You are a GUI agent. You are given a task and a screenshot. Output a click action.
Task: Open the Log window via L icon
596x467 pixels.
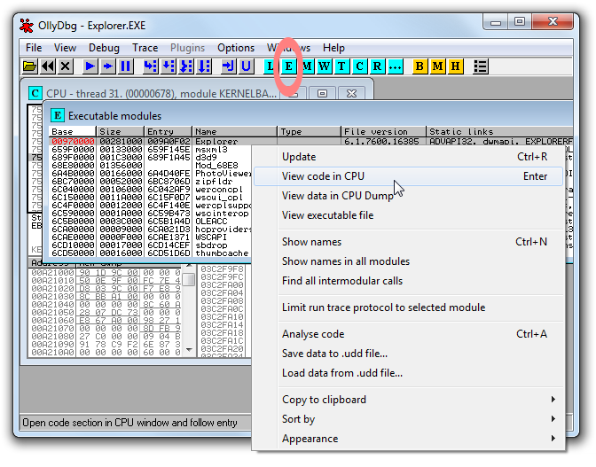271,66
